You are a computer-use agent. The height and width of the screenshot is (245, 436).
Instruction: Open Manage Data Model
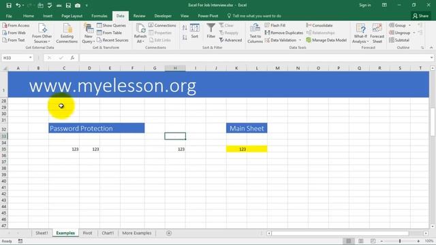tap(326, 40)
